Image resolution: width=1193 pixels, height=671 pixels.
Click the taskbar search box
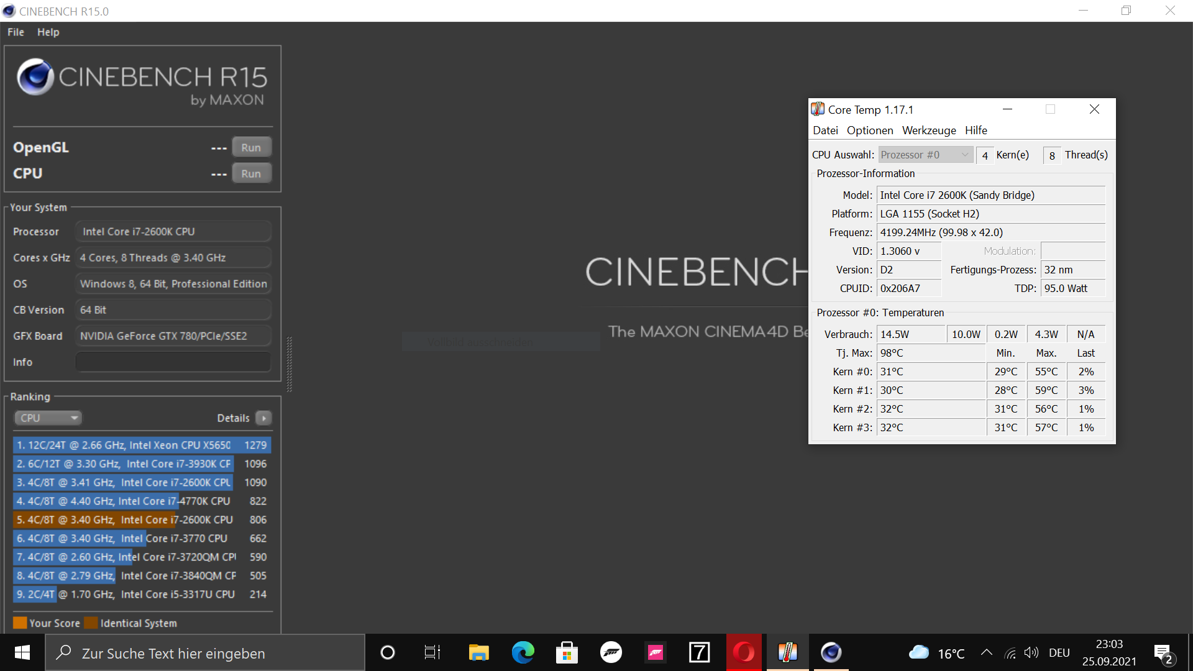(205, 653)
